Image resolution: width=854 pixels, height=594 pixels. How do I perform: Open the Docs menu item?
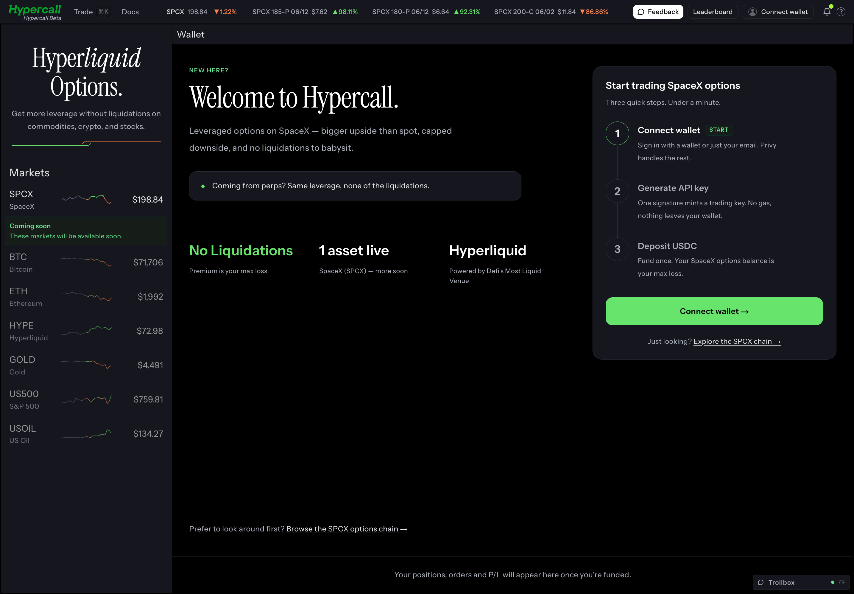pyautogui.click(x=130, y=12)
